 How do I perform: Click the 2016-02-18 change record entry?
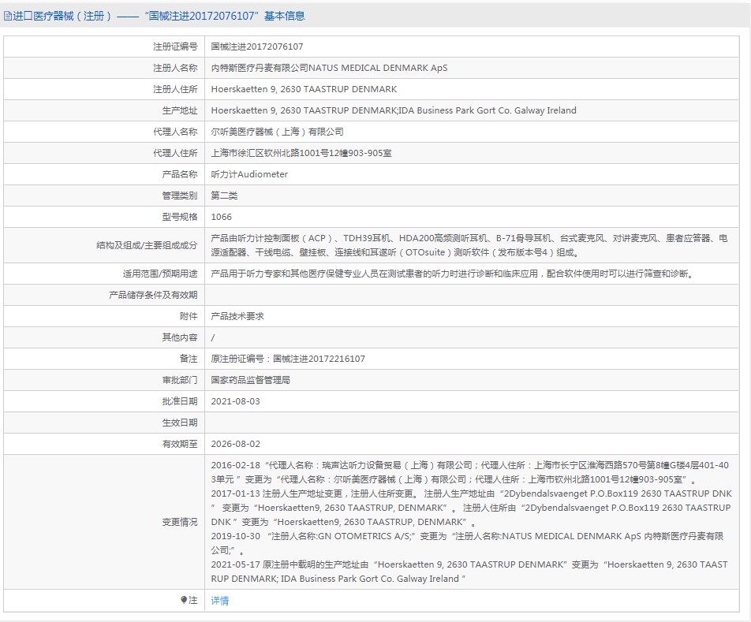coord(470,472)
